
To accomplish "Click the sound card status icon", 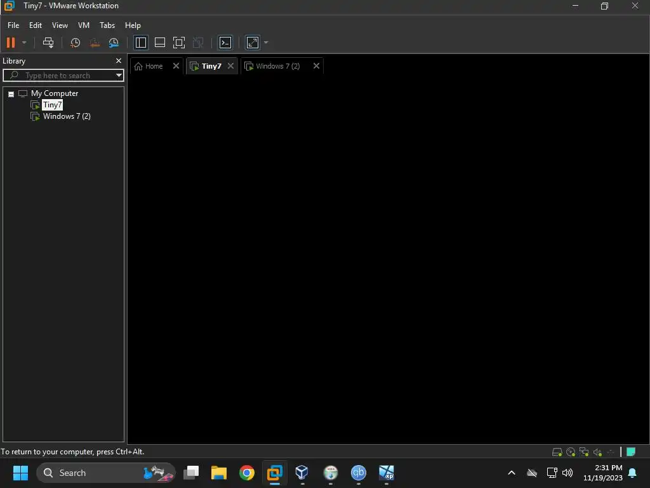I will [x=597, y=452].
